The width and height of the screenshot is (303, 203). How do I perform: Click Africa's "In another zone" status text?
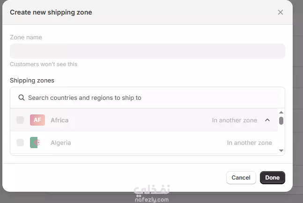(234, 120)
